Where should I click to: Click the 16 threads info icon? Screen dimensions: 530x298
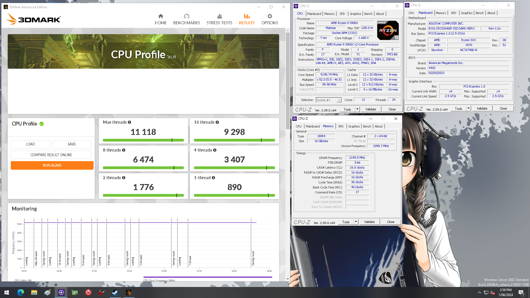point(217,122)
